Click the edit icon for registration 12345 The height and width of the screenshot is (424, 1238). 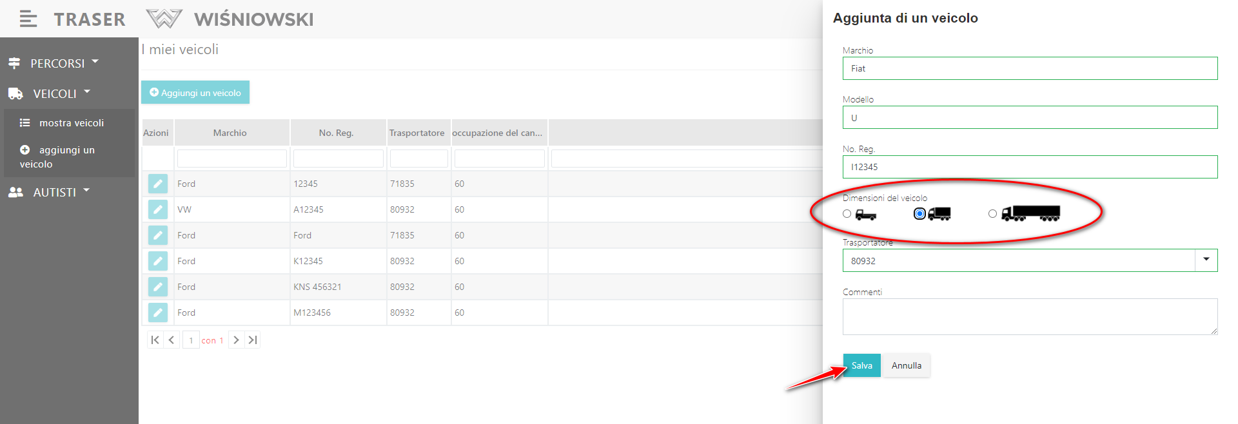coord(157,184)
